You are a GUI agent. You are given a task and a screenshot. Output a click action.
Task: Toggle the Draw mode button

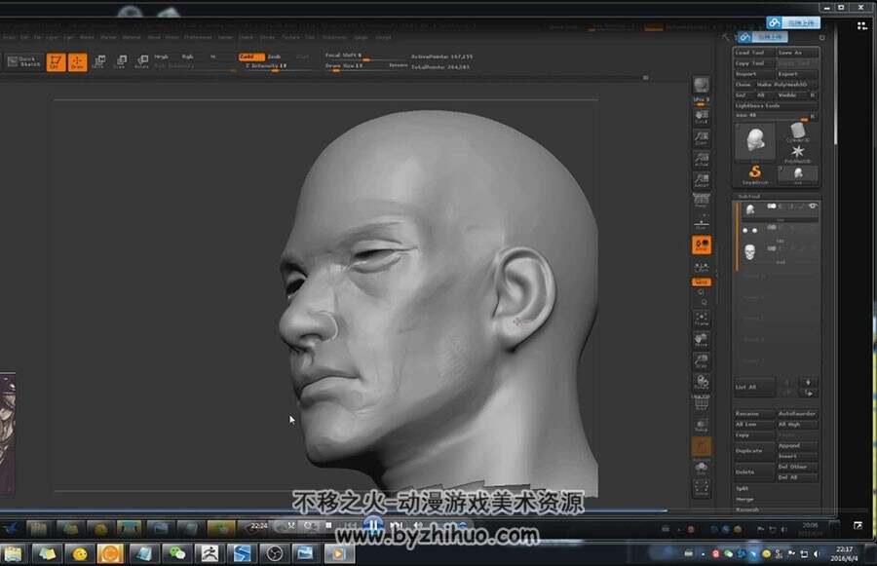[x=78, y=62]
